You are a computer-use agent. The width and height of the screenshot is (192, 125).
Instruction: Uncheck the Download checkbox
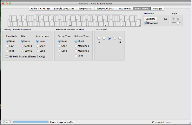pyautogui.click(x=145, y=23)
